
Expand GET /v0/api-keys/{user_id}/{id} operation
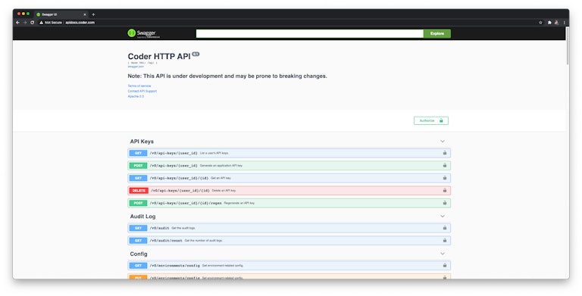289,178
